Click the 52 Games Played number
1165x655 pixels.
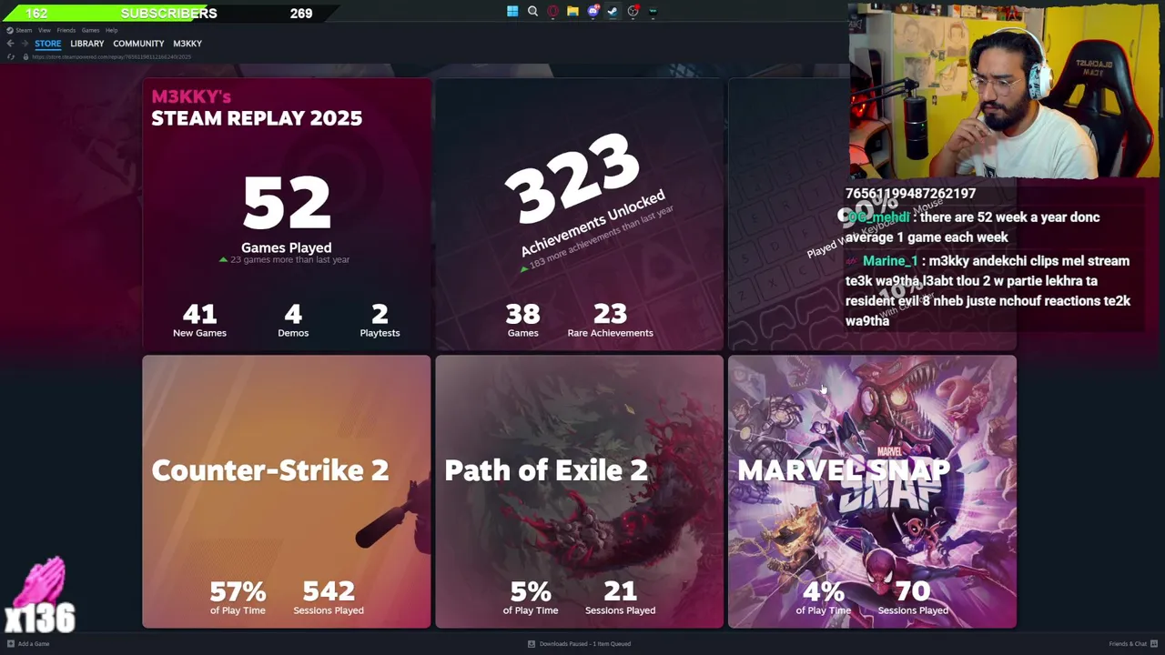pyautogui.click(x=287, y=204)
